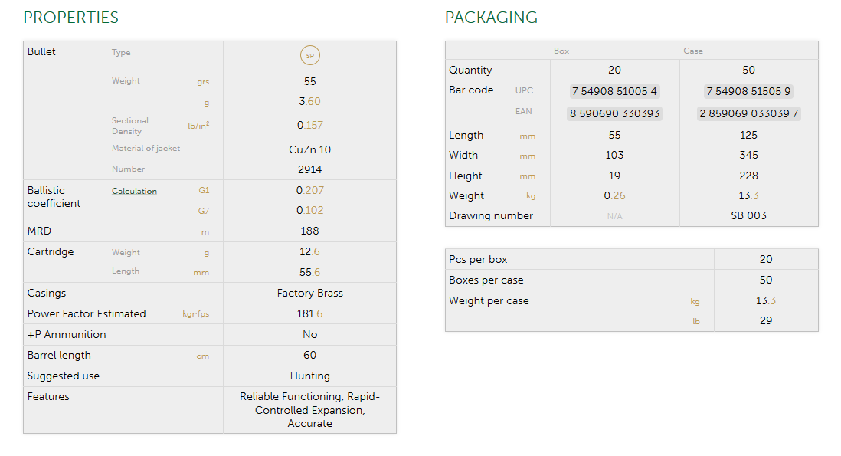Select the Factory Brass casings value
Viewport: 841px width, 456px height.
[x=309, y=294]
